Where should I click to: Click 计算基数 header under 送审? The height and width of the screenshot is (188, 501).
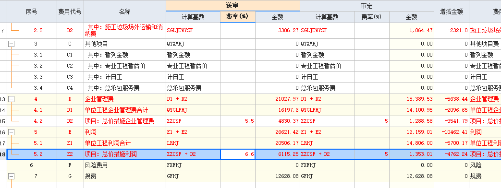[x=193, y=17]
